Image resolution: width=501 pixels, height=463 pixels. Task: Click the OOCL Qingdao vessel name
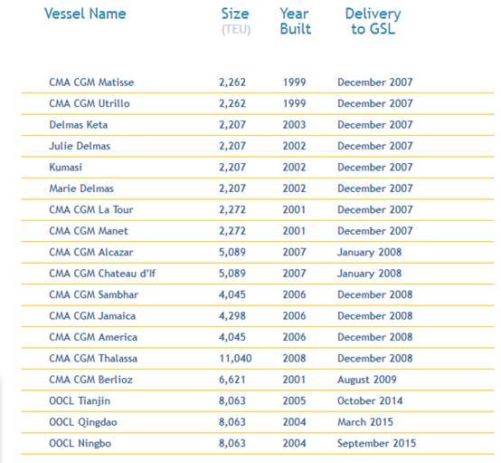pos(83,422)
